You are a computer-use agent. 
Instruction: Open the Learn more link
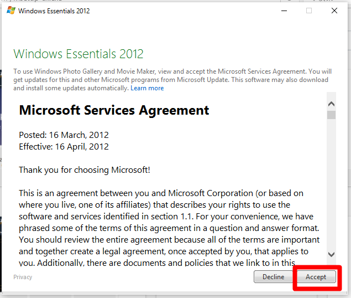pos(147,88)
